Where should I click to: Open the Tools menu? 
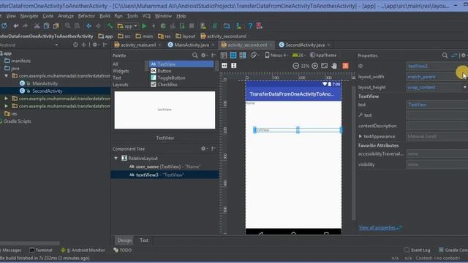pos(132,16)
